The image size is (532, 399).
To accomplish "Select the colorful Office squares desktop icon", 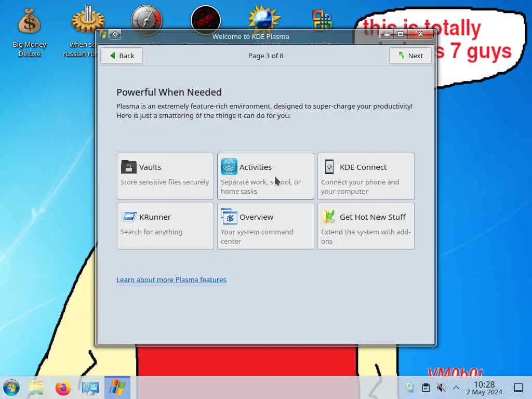I will pyautogui.click(x=322, y=20).
